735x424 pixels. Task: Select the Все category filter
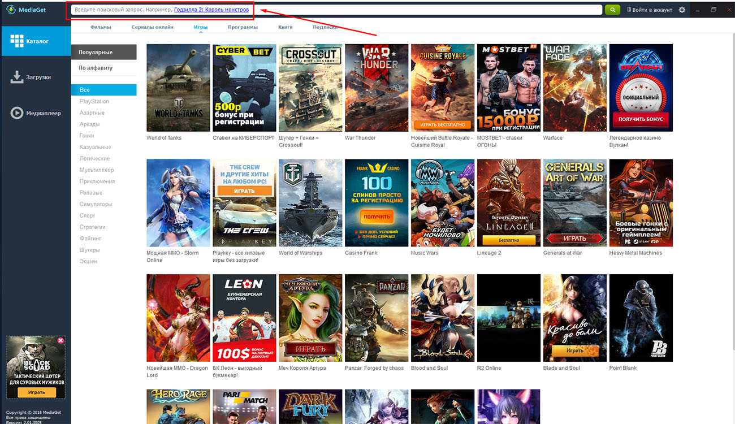(x=103, y=90)
